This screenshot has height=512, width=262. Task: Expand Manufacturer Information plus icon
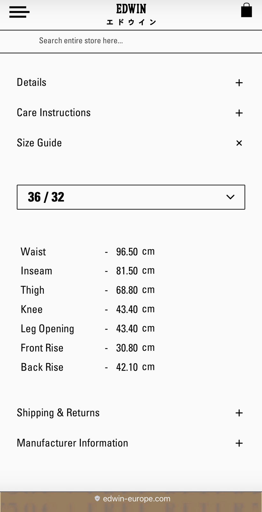pyautogui.click(x=239, y=443)
